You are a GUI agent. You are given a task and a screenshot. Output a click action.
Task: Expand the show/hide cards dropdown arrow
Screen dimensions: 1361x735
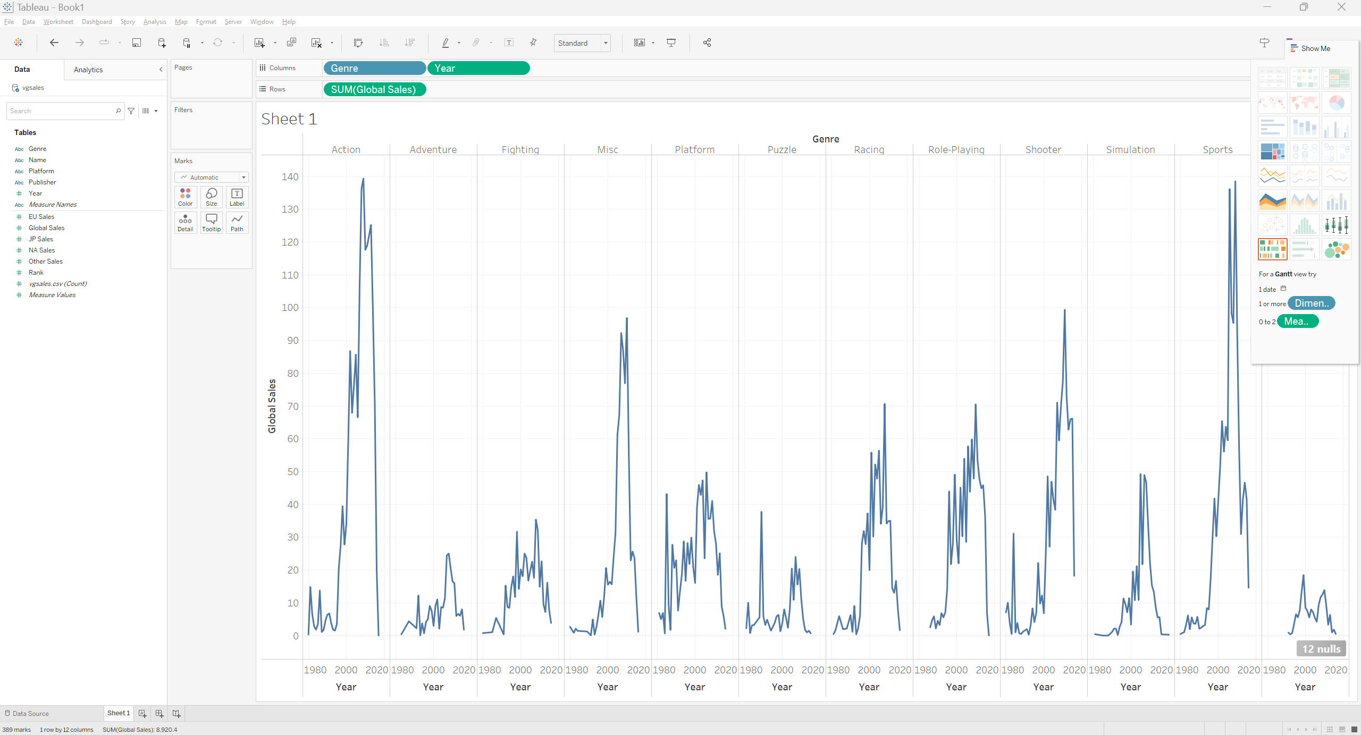click(653, 43)
